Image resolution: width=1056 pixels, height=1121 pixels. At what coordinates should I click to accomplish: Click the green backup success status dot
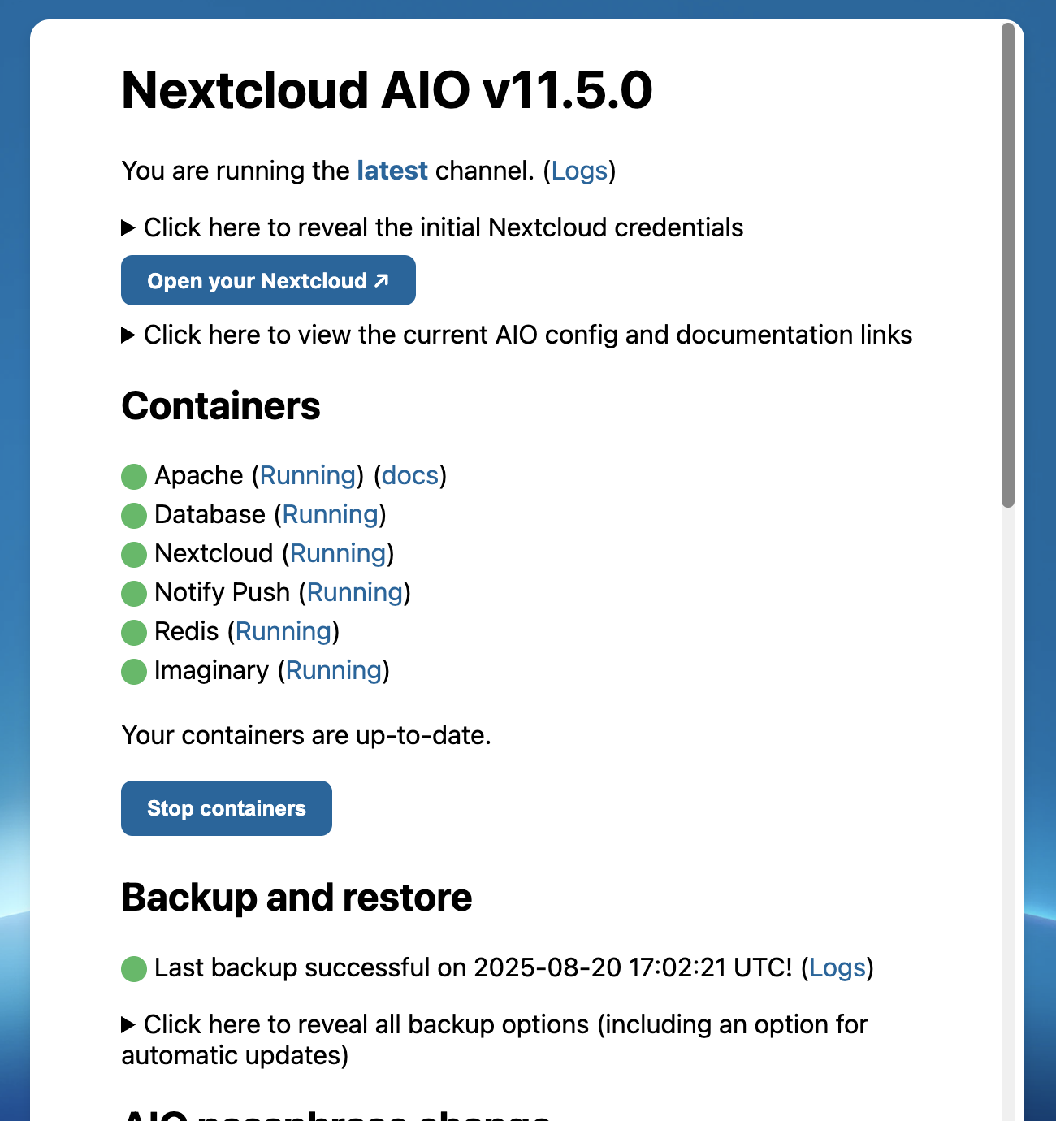click(x=134, y=969)
